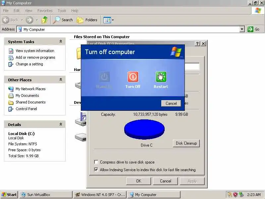This screenshot has height=199, width=265.
Task: Click the Capacity 9.99 GB value
Action: pos(182,114)
